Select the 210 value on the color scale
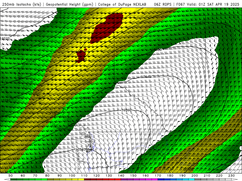This screenshot has height=181, width=242. pos(207,176)
